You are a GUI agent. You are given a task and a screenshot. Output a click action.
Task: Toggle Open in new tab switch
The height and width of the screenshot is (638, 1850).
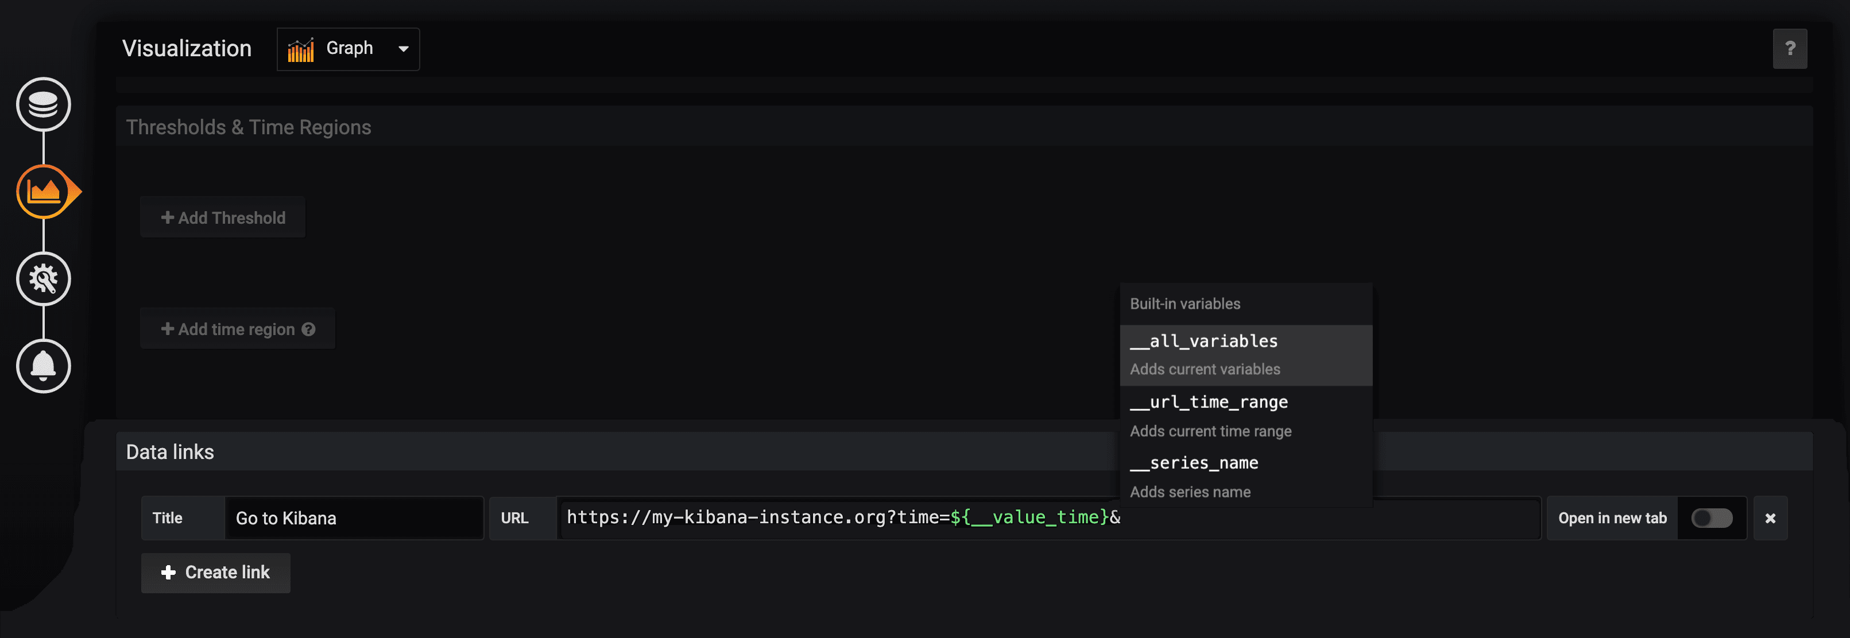tap(1712, 518)
